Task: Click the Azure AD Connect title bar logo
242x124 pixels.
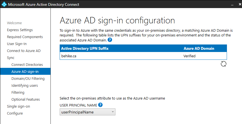Action: point(4,4)
